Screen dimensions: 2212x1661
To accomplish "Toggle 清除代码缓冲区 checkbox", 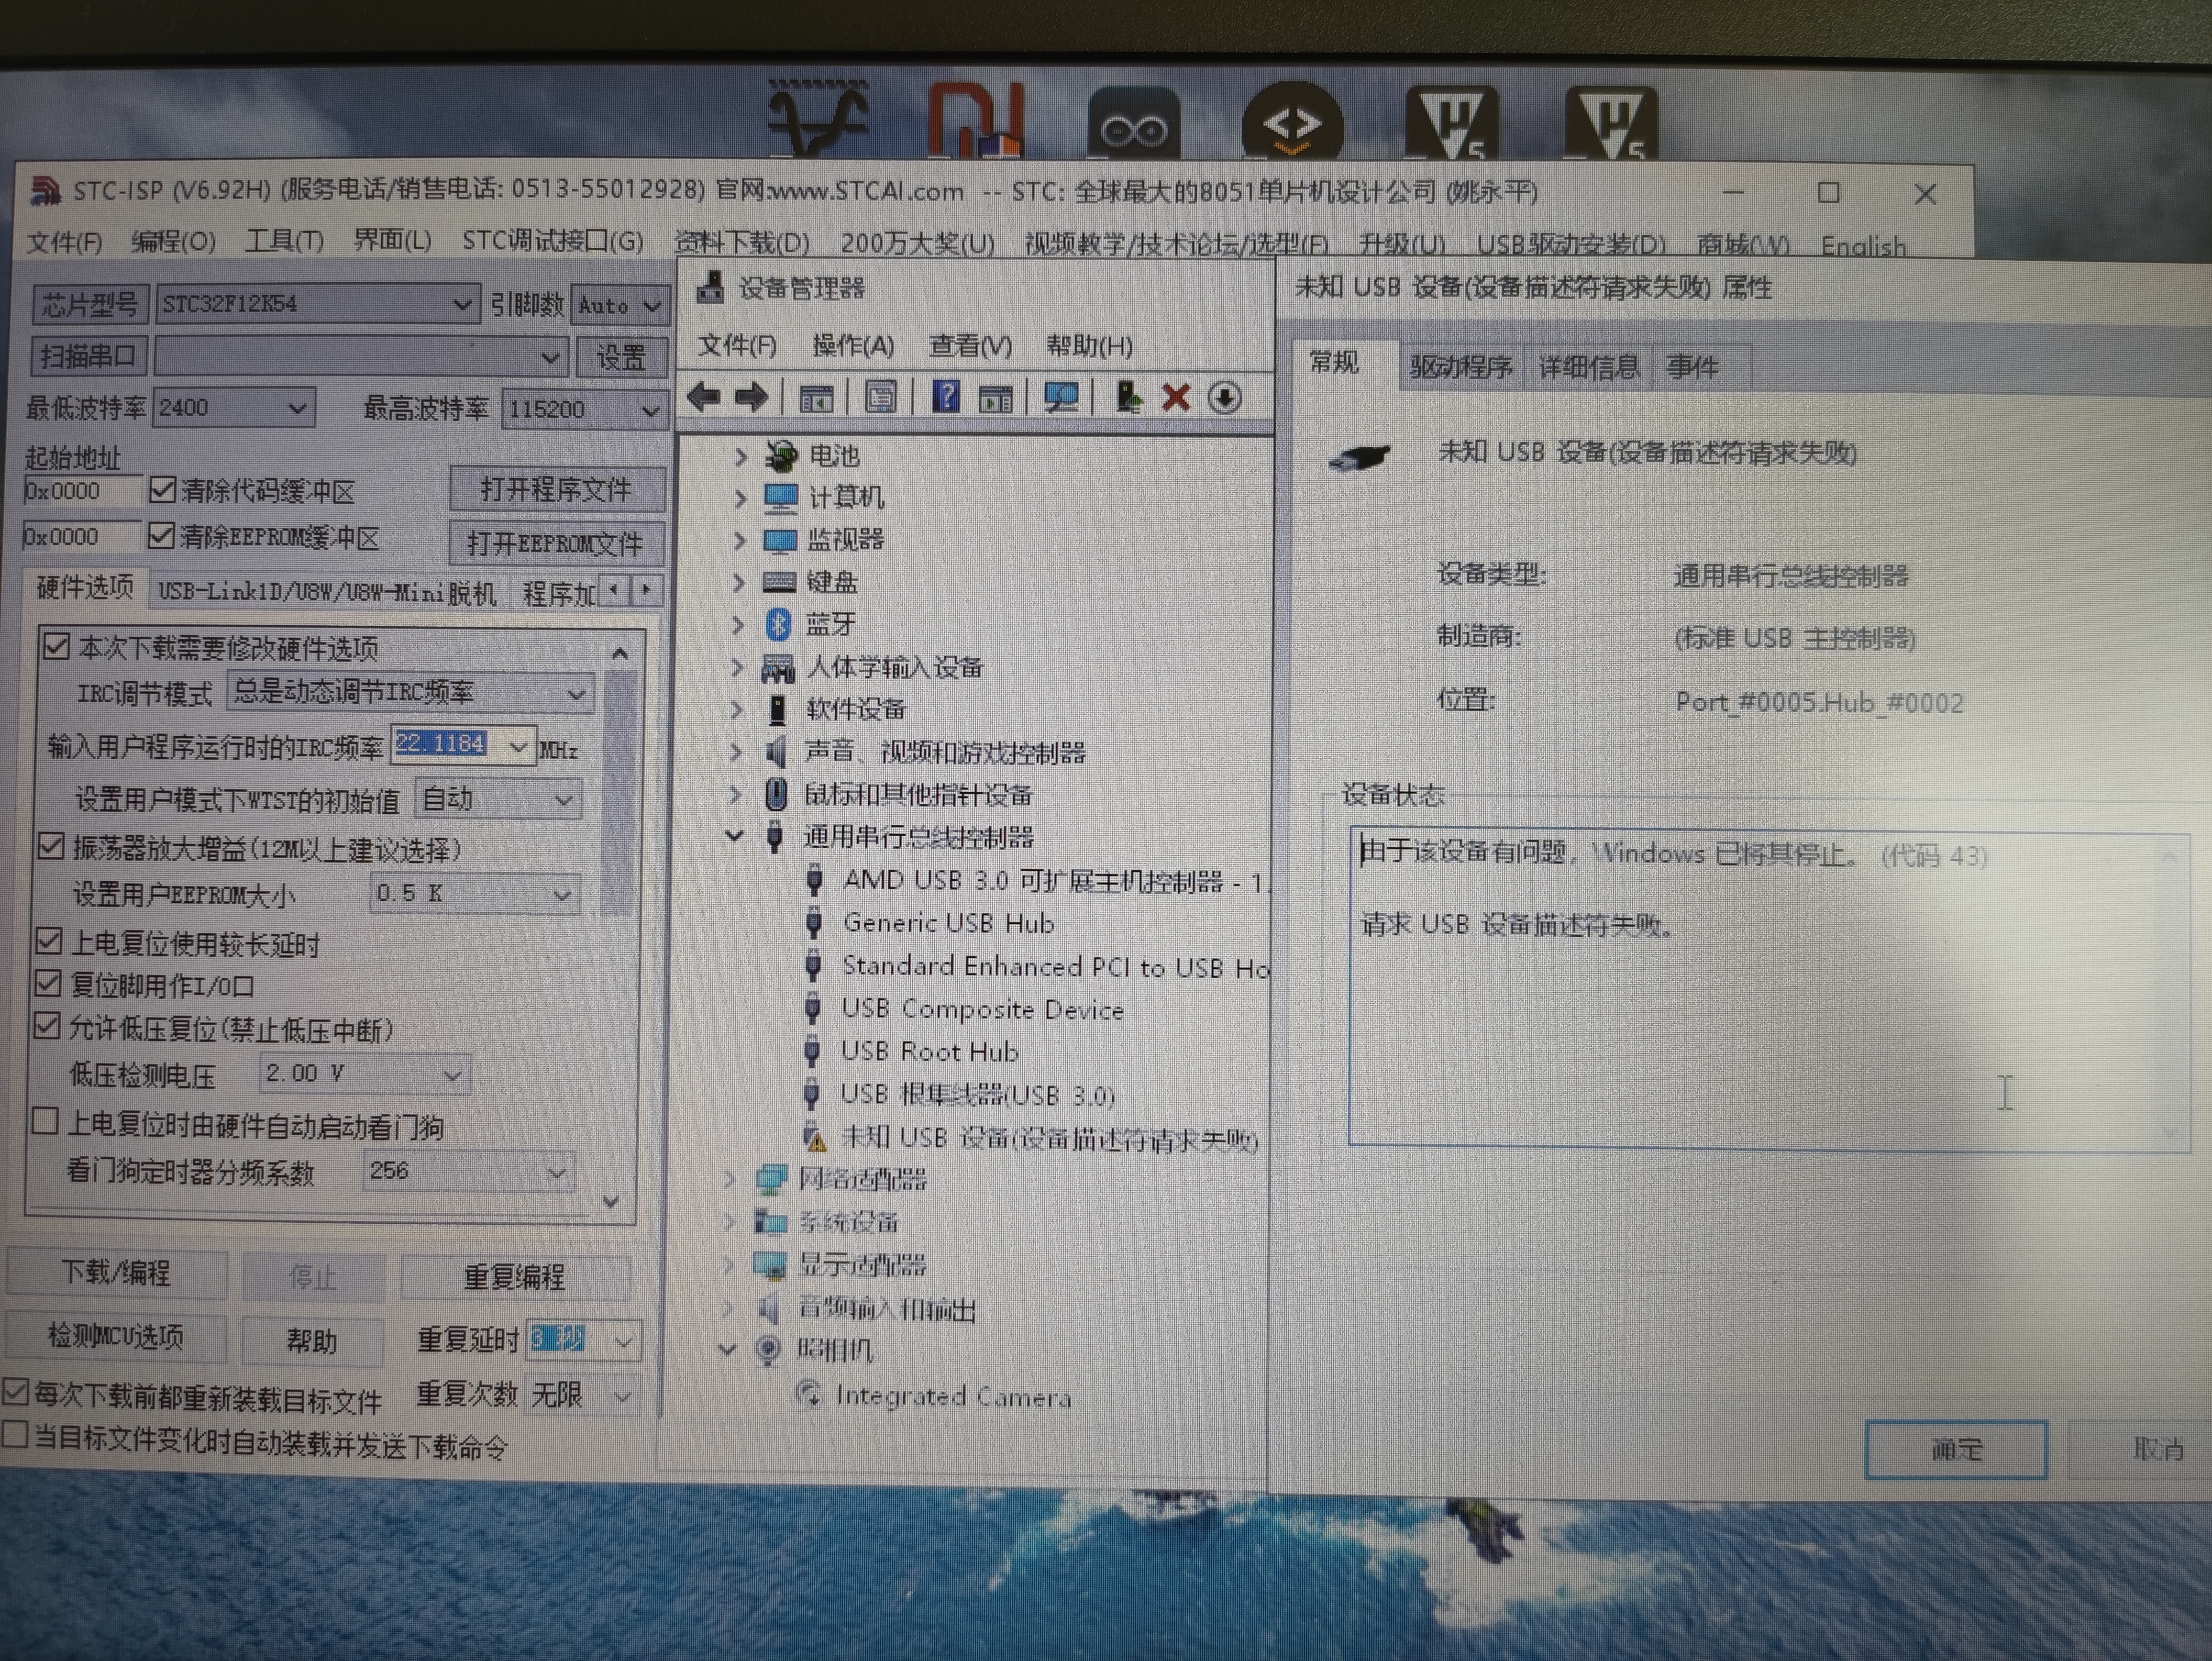I will coord(162,490).
